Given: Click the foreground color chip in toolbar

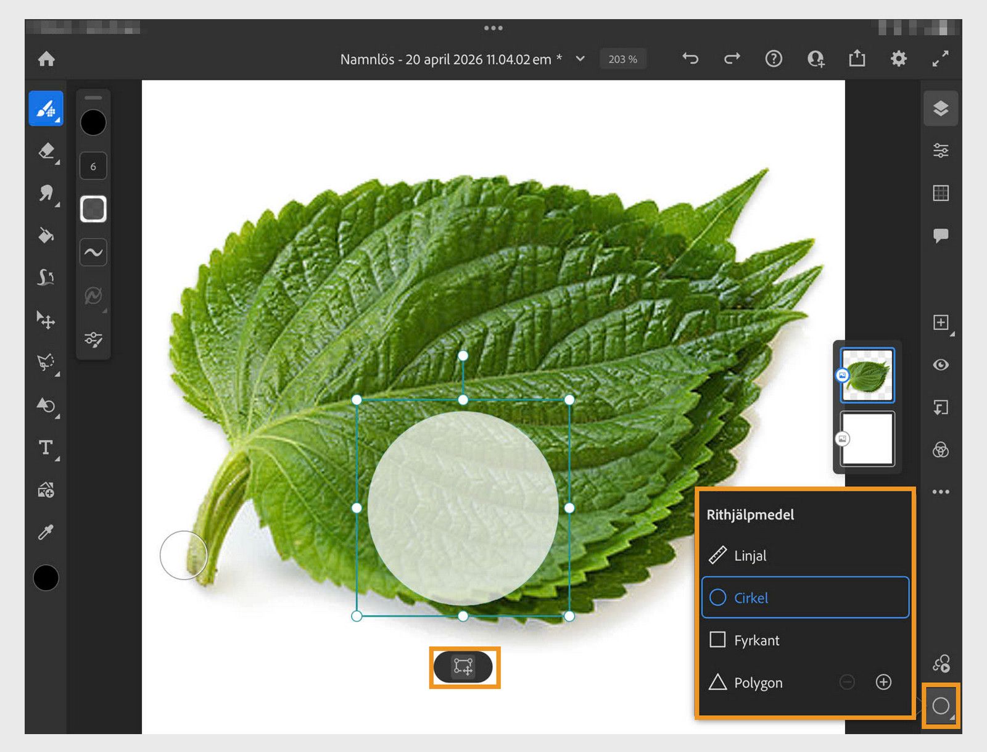Looking at the screenshot, I should point(46,578).
